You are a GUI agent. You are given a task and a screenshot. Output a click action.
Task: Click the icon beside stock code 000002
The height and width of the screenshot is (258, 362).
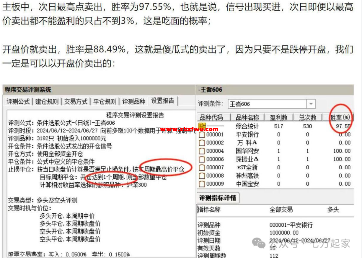(202, 143)
